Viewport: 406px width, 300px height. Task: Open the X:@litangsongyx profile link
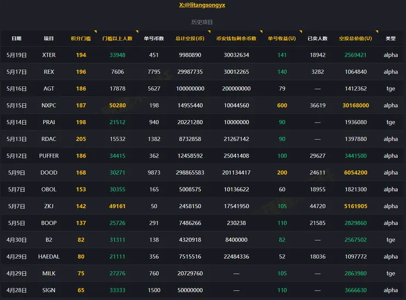[202, 5]
